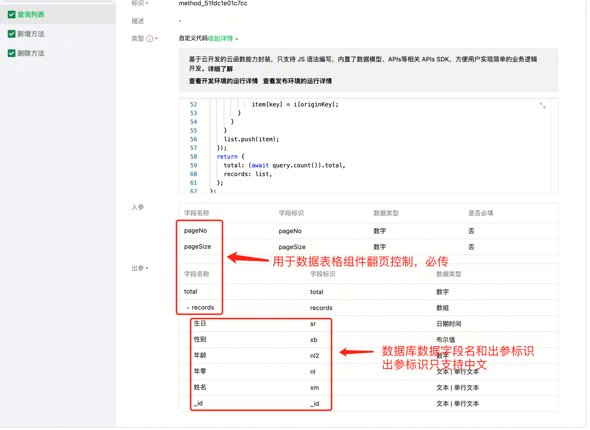Click method_51fdc1e01c7cc identifier value
The image size is (590, 430).
(213, 3)
